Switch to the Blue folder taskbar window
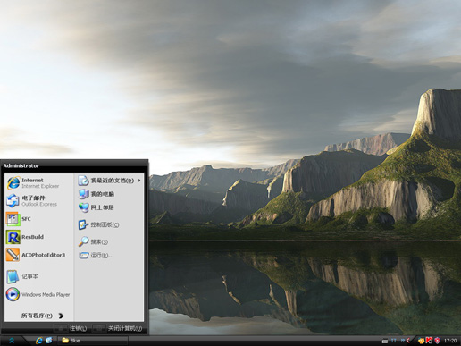461x346 pixels. [x=93, y=341]
